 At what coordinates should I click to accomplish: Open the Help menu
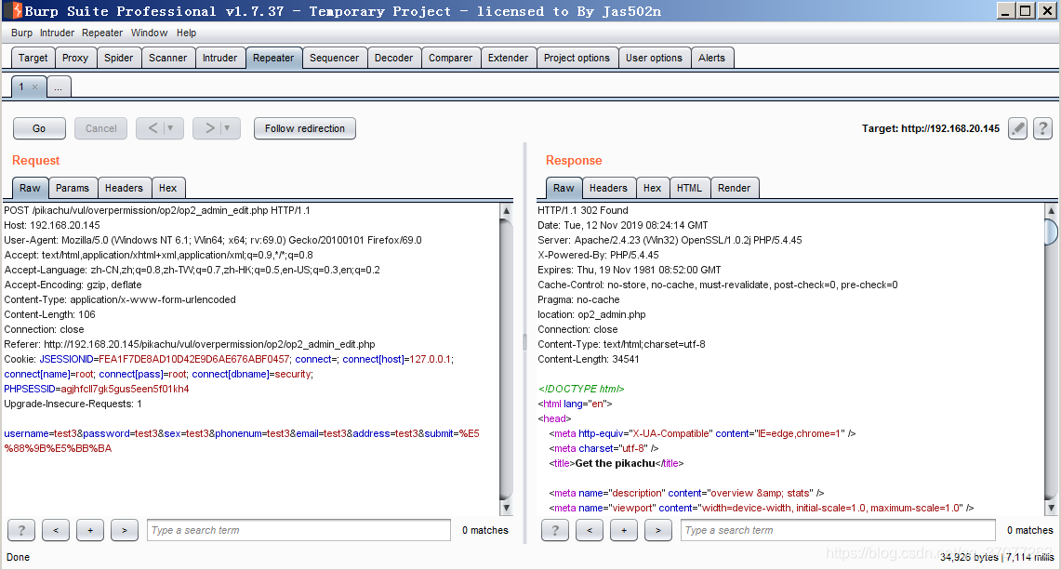(x=186, y=33)
